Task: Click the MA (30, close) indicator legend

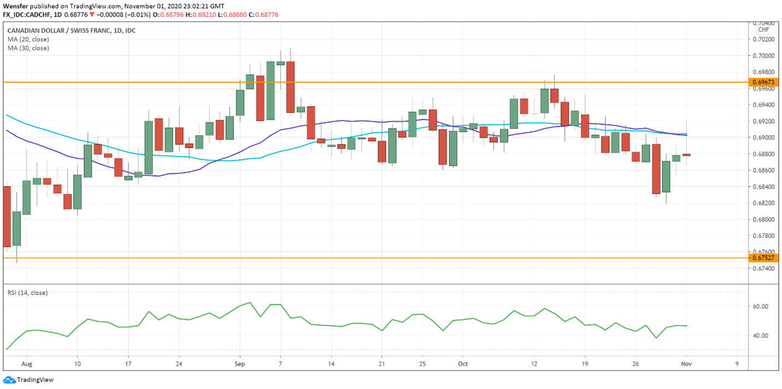Action: pyautogui.click(x=28, y=48)
